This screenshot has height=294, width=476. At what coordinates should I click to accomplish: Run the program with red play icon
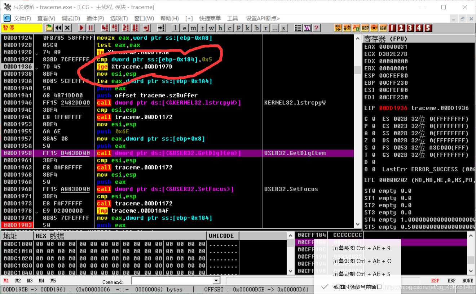tap(82, 28)
